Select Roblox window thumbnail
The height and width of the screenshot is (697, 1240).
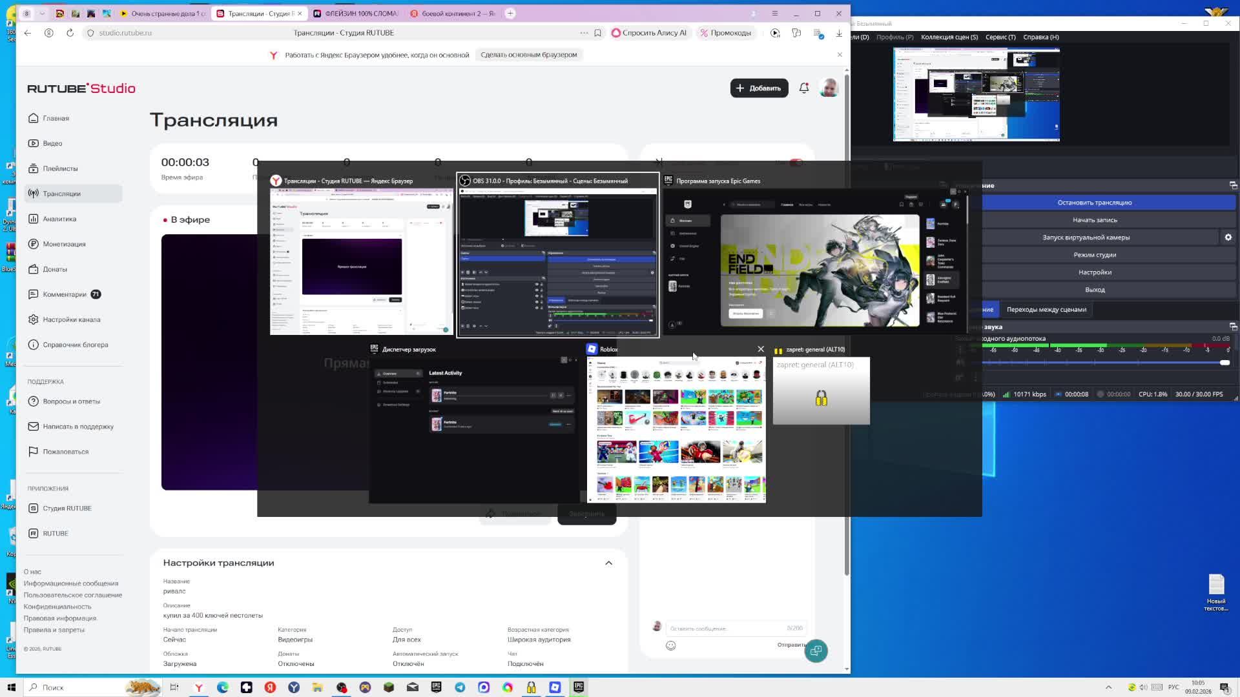click(676, 429)
